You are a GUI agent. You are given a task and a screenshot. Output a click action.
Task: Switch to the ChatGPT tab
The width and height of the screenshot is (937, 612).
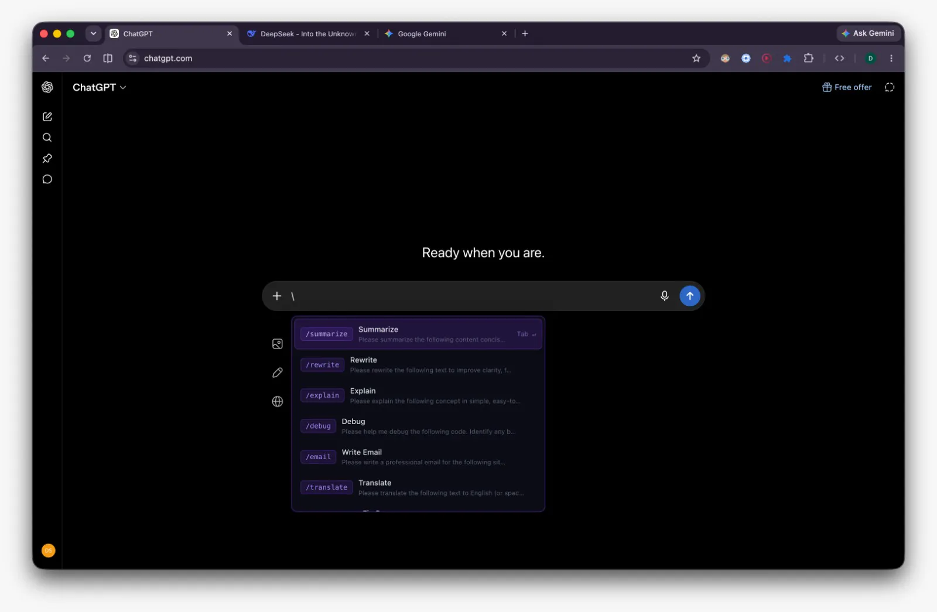tap(171, 33)
